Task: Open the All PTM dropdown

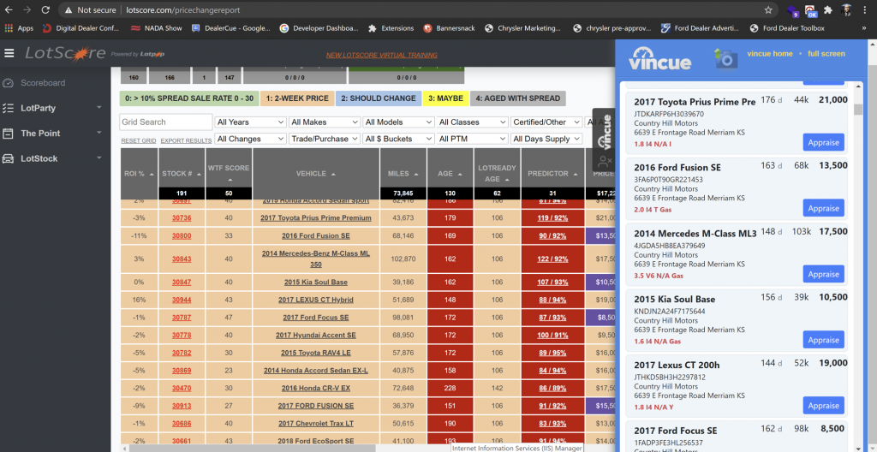Action: 472,139
